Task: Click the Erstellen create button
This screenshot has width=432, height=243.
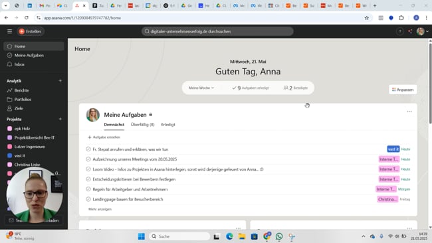Action: (x=31, y=31)
